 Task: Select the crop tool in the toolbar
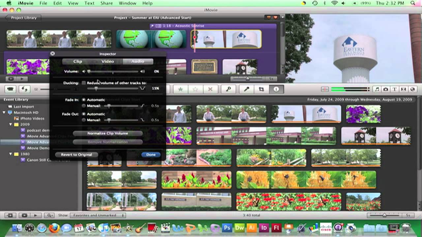click(261, 89)
